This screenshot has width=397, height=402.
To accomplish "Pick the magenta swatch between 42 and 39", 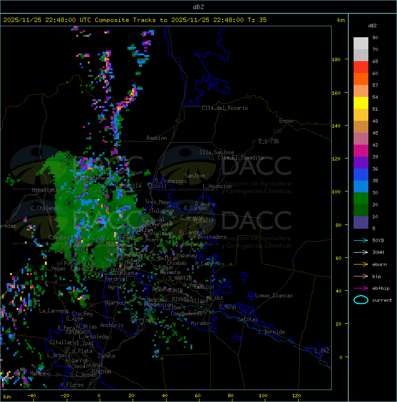I will coord(361,151).
